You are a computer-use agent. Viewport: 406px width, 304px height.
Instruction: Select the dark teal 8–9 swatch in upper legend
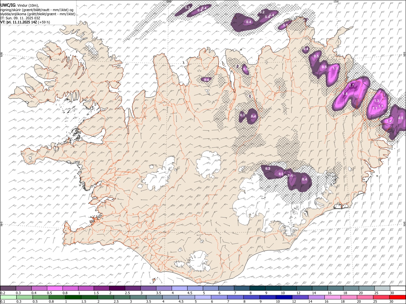point(257,288)
